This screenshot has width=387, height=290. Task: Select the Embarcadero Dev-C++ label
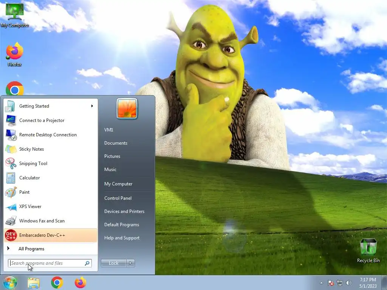click(42, 235)
